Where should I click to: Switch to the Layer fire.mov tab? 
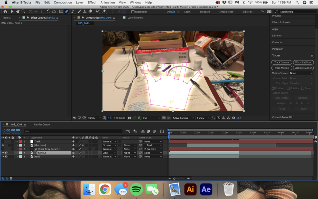[136, 18]
